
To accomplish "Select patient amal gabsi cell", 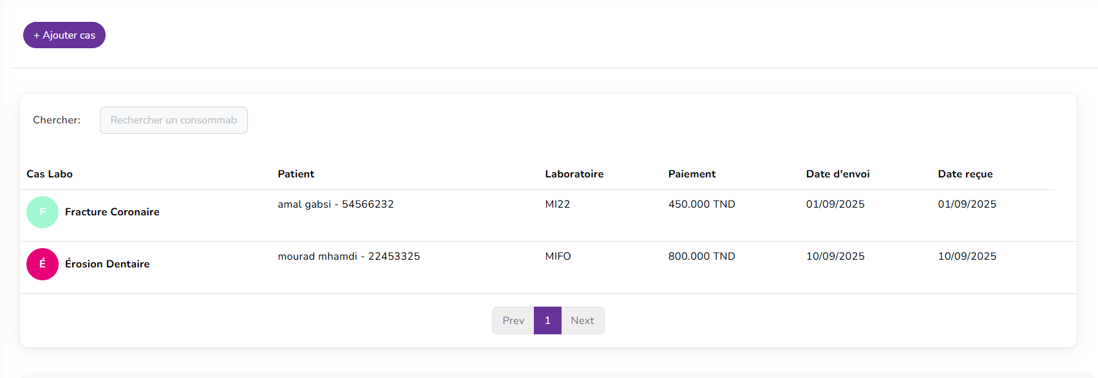I will pos(336,204).
